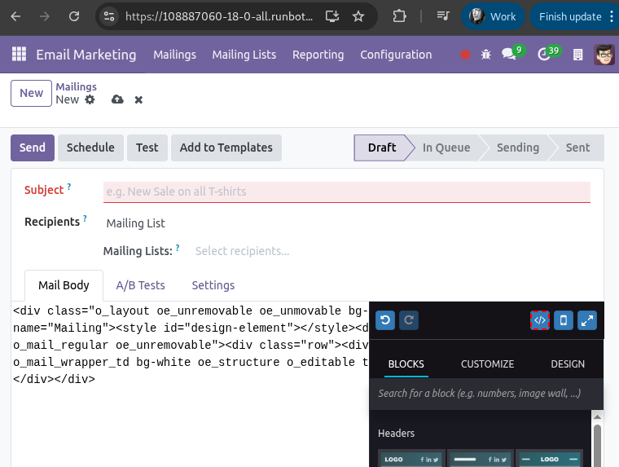Switch to the Mail Body tab

pos(64,285)
